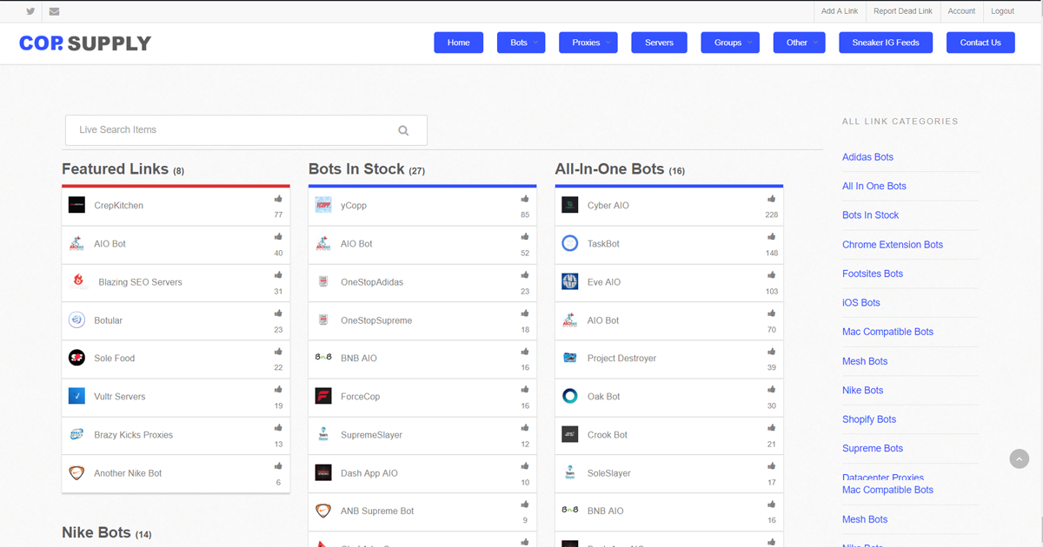Expand the Bots dropdown menu
The height and width of the screenshot is (547, 1043).
click(x=521, y=43)
